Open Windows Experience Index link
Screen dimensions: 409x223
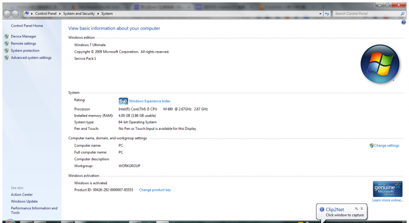coord(149,101)
